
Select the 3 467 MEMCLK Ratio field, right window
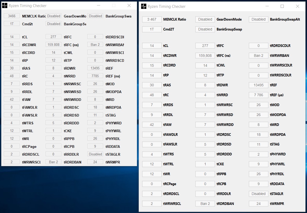click(x=152, y=19)
